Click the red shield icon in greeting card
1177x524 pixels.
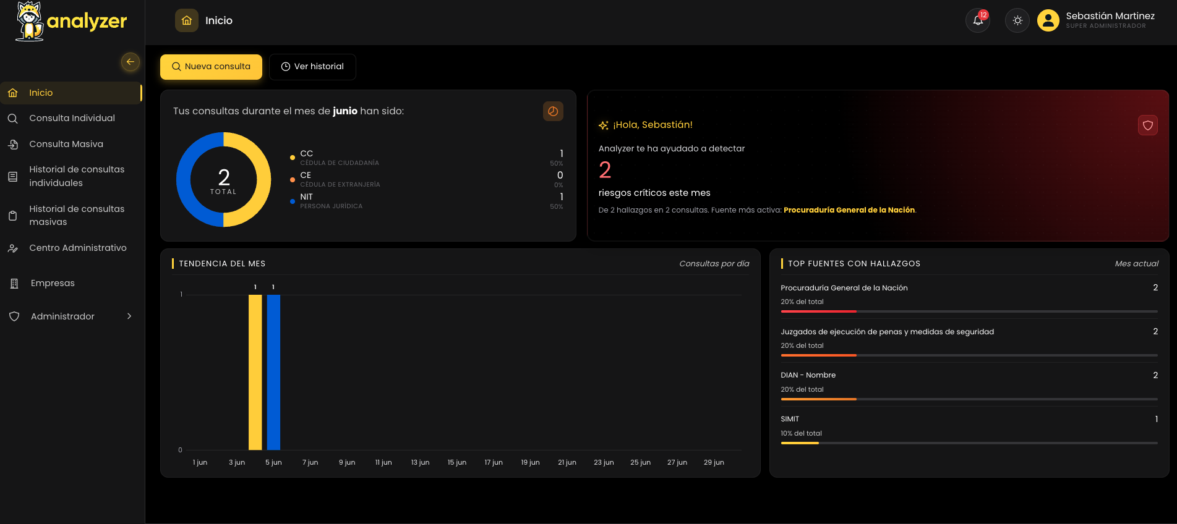[x=1148, y=125]
